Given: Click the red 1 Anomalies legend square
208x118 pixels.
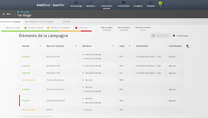Looking at the screenshot, I should point(76,28).
